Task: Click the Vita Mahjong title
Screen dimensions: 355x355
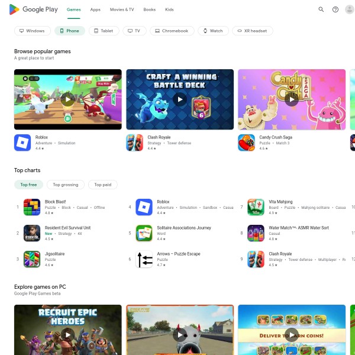Action: (x=280, y=202)
